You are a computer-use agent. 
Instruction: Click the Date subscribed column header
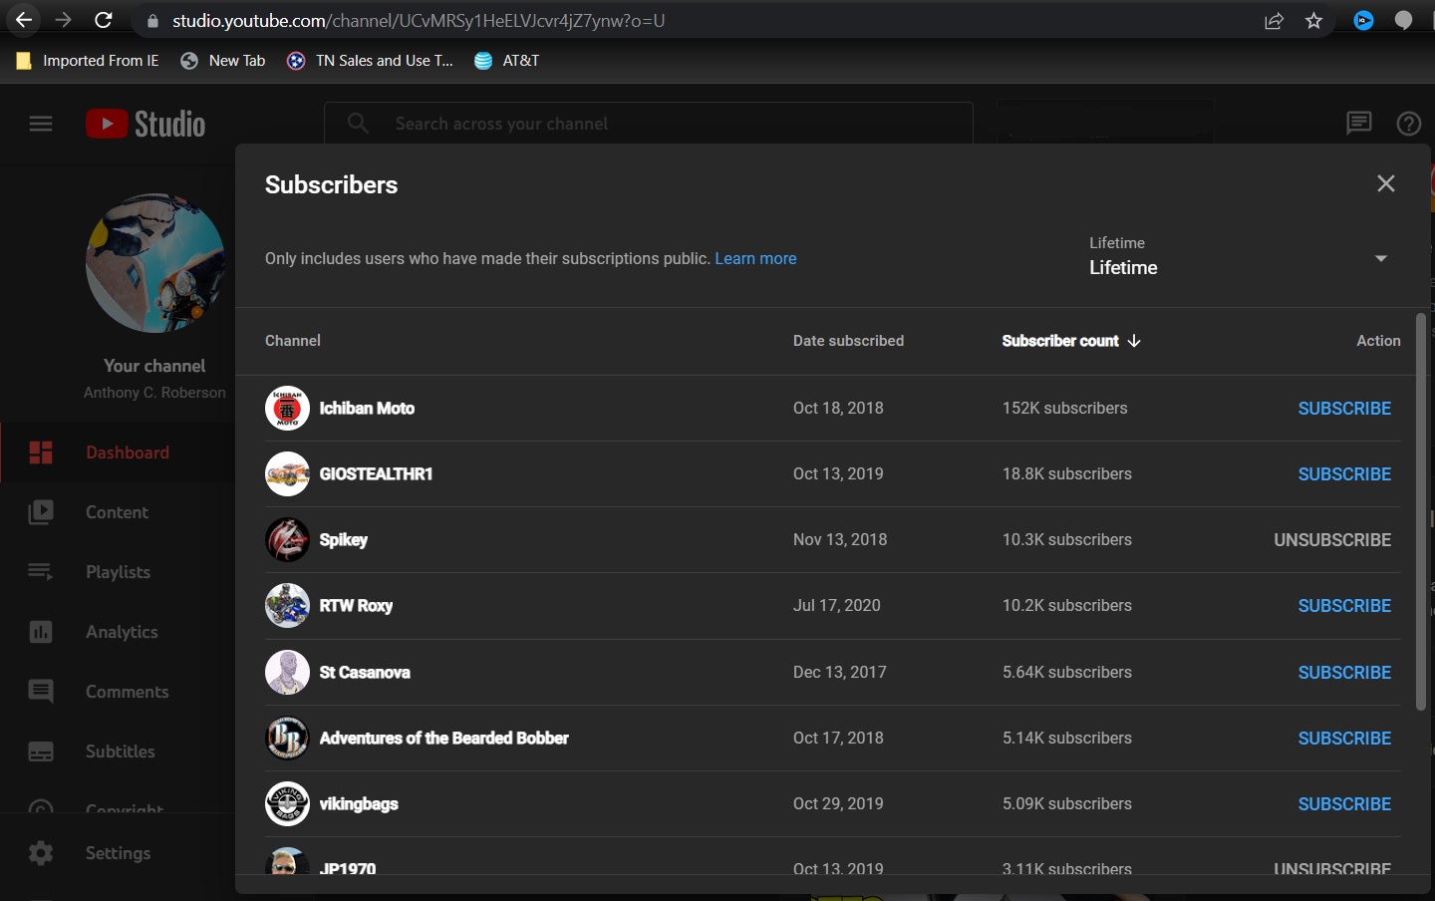pos(848,341)
